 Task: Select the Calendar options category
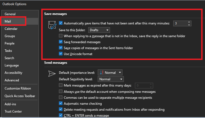[11, 29]
